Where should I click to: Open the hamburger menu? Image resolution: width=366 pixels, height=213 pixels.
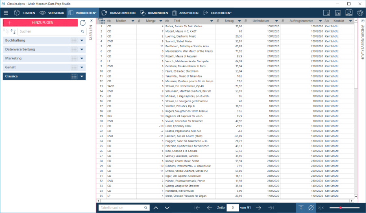(x=6, y=13)
